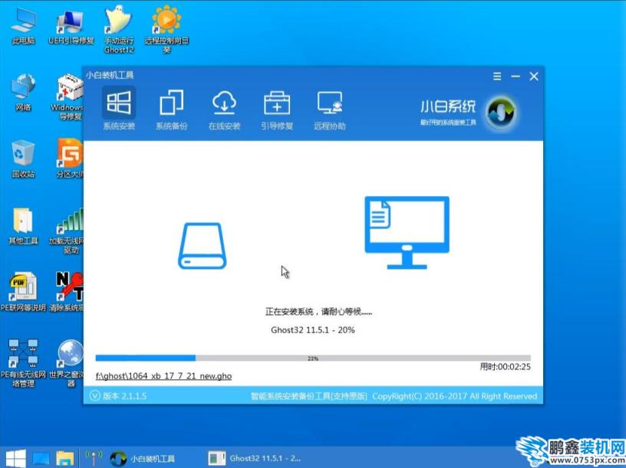
Task: Open the hamburger menu in title bar
Action: (497, 76)
